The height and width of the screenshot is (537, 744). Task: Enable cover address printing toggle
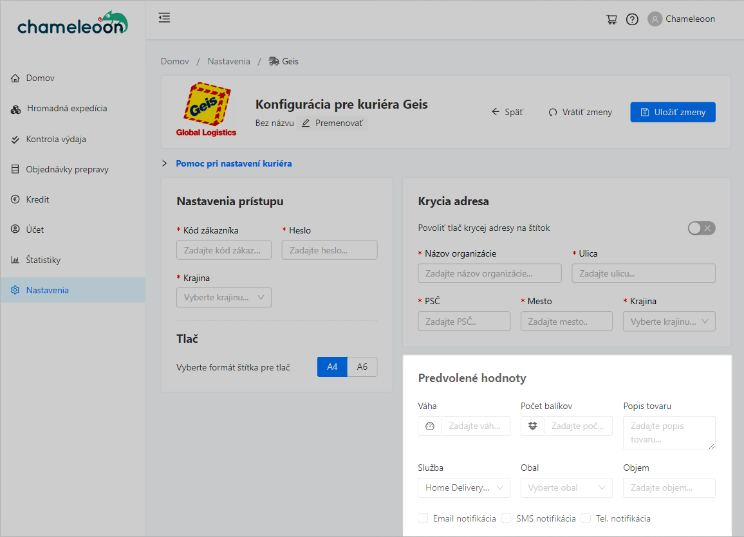[702, 228]
